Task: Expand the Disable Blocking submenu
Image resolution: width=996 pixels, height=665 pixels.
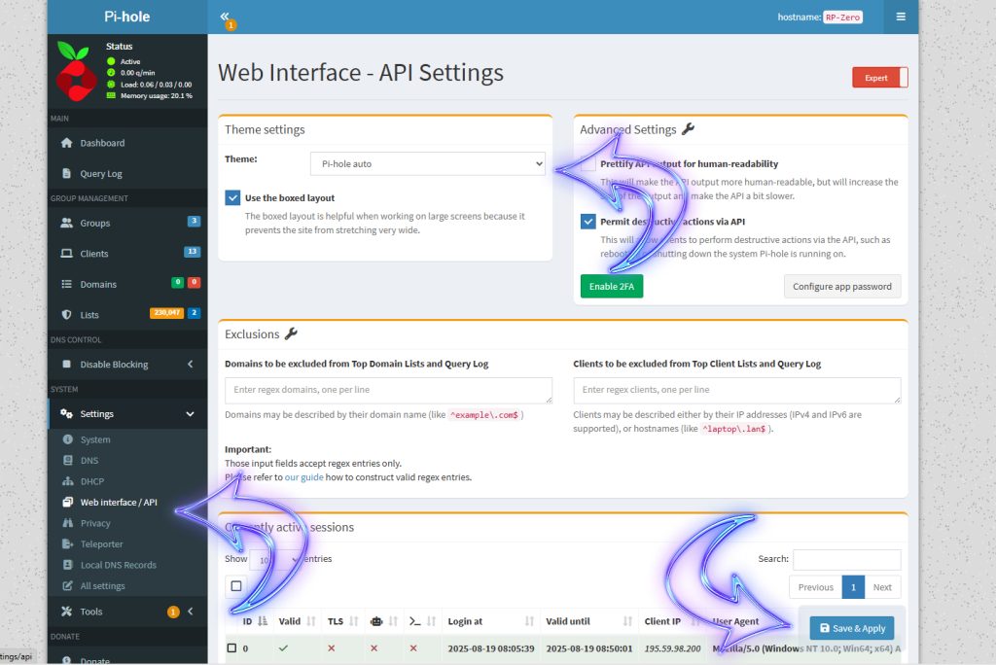Action: [x=190, y=365]
